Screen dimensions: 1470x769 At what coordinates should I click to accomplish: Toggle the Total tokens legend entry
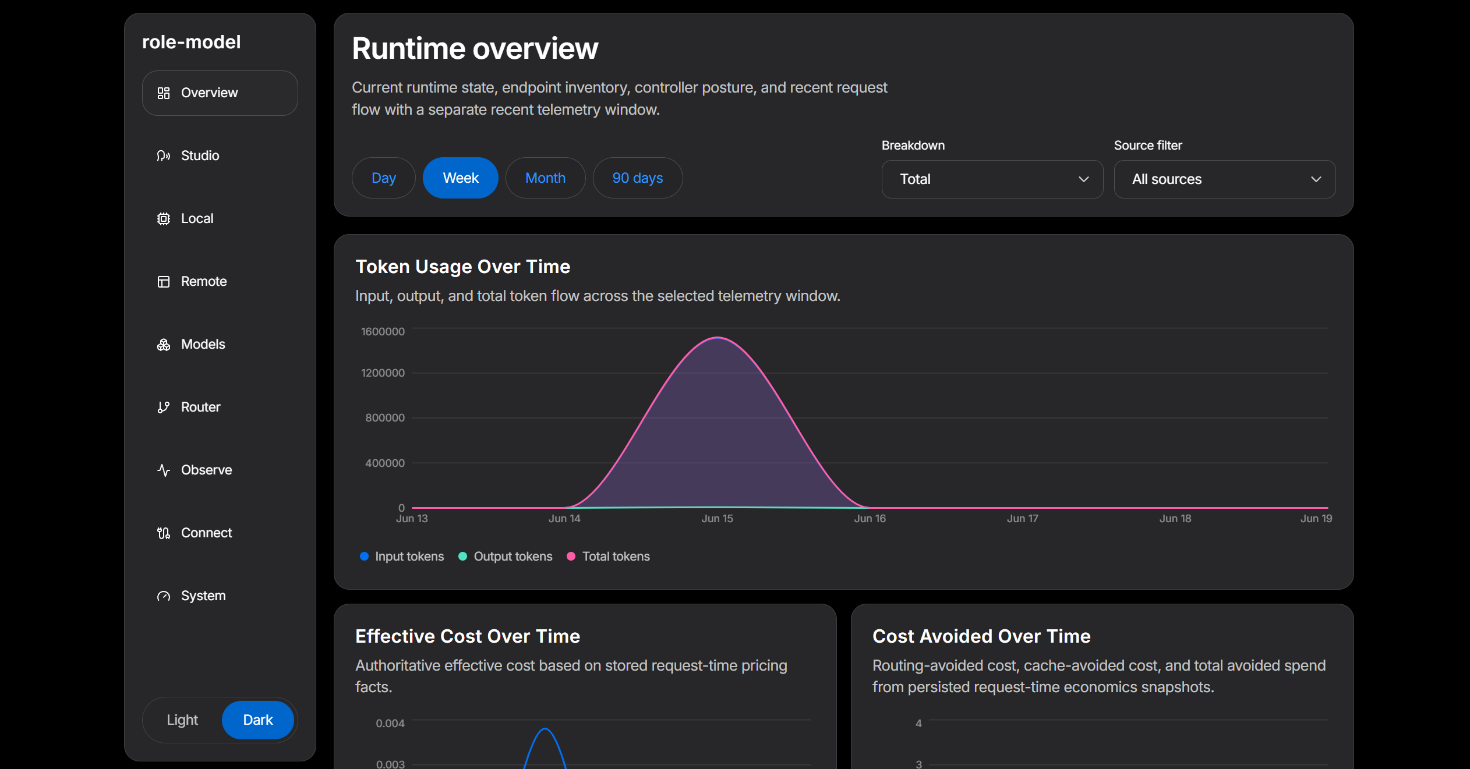click(608, 557)
